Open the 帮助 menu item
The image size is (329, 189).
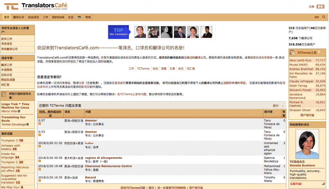(88, 17)
